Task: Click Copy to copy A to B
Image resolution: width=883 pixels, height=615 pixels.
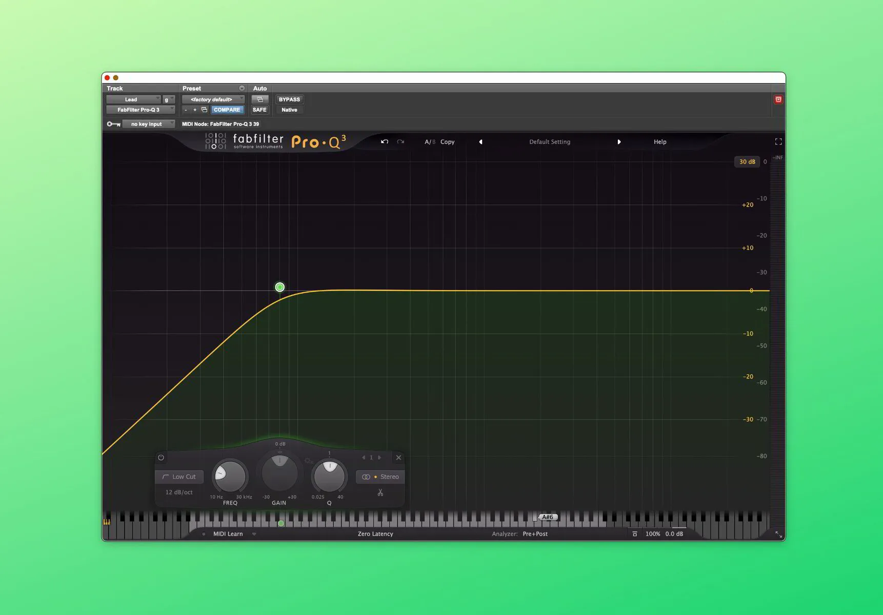Action: pyautogui.click(x=447, y=142)
